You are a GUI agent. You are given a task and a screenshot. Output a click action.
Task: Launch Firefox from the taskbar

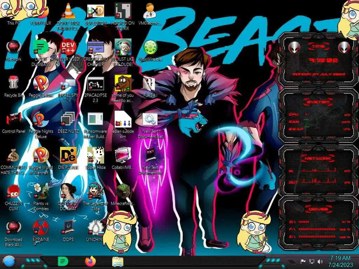click(x=90, y=262)
